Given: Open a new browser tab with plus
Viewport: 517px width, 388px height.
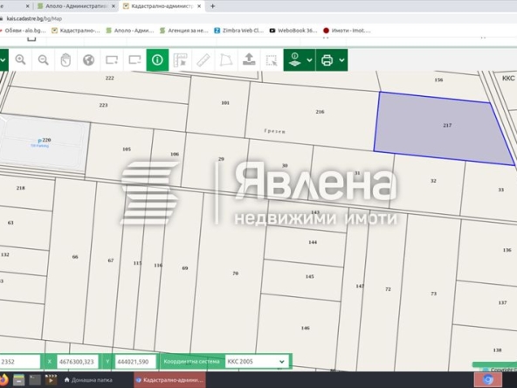Looking at the screenshot, I should click(213, 6).
